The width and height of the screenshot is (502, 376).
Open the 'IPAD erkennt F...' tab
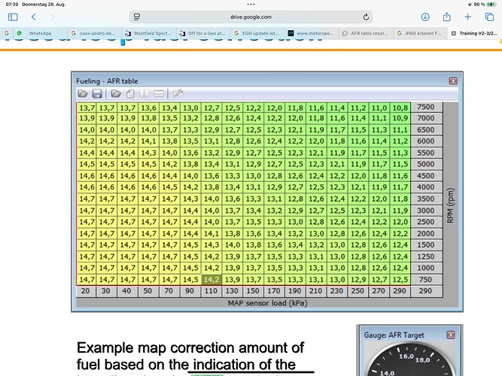(420, 33)
